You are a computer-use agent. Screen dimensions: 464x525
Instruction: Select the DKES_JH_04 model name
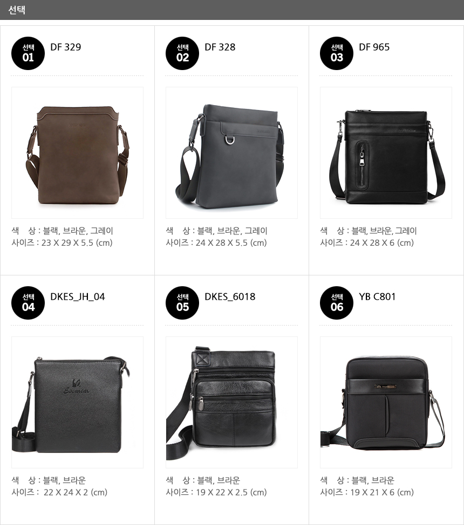(x=78, y=296)
